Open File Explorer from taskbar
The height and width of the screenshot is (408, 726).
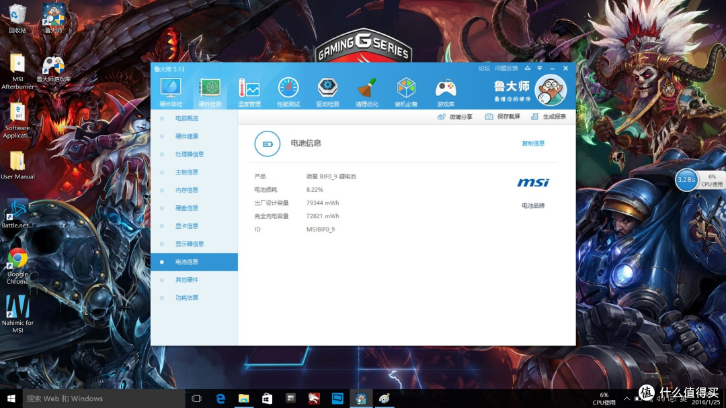point(243,399)
